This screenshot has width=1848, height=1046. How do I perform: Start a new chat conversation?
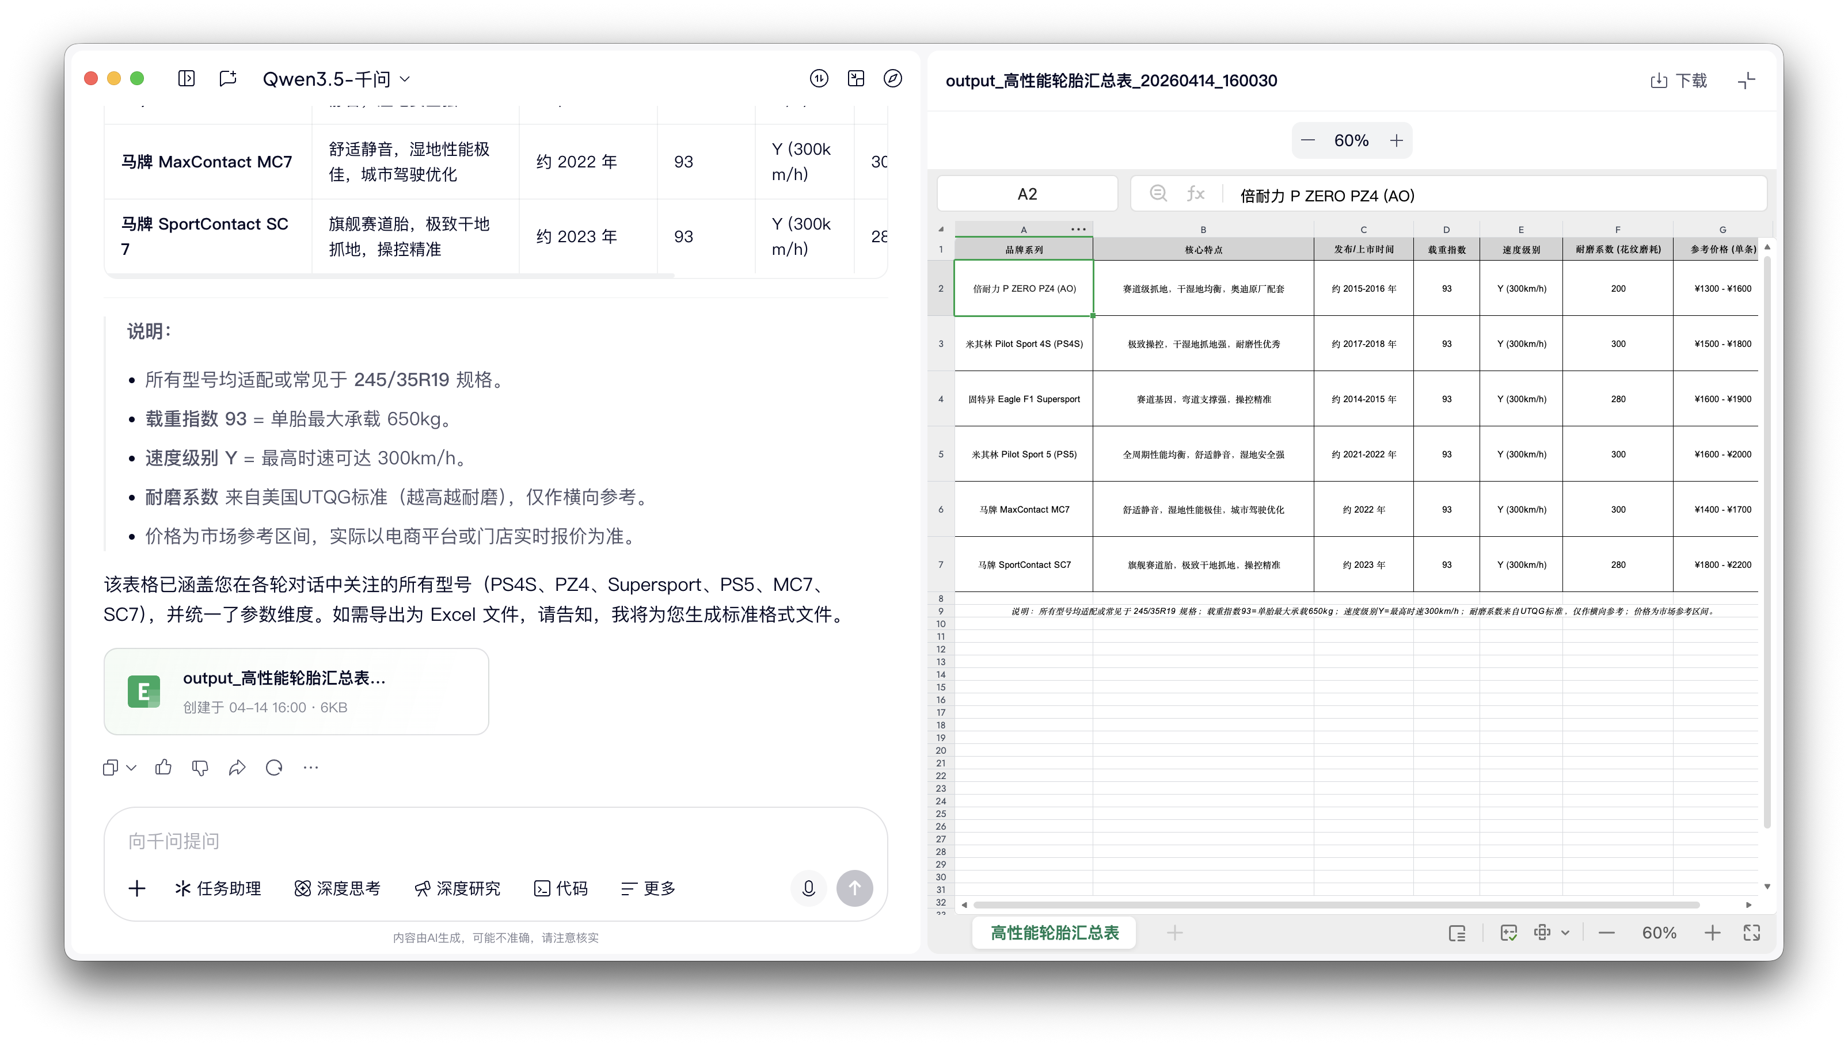click(228, 78)
